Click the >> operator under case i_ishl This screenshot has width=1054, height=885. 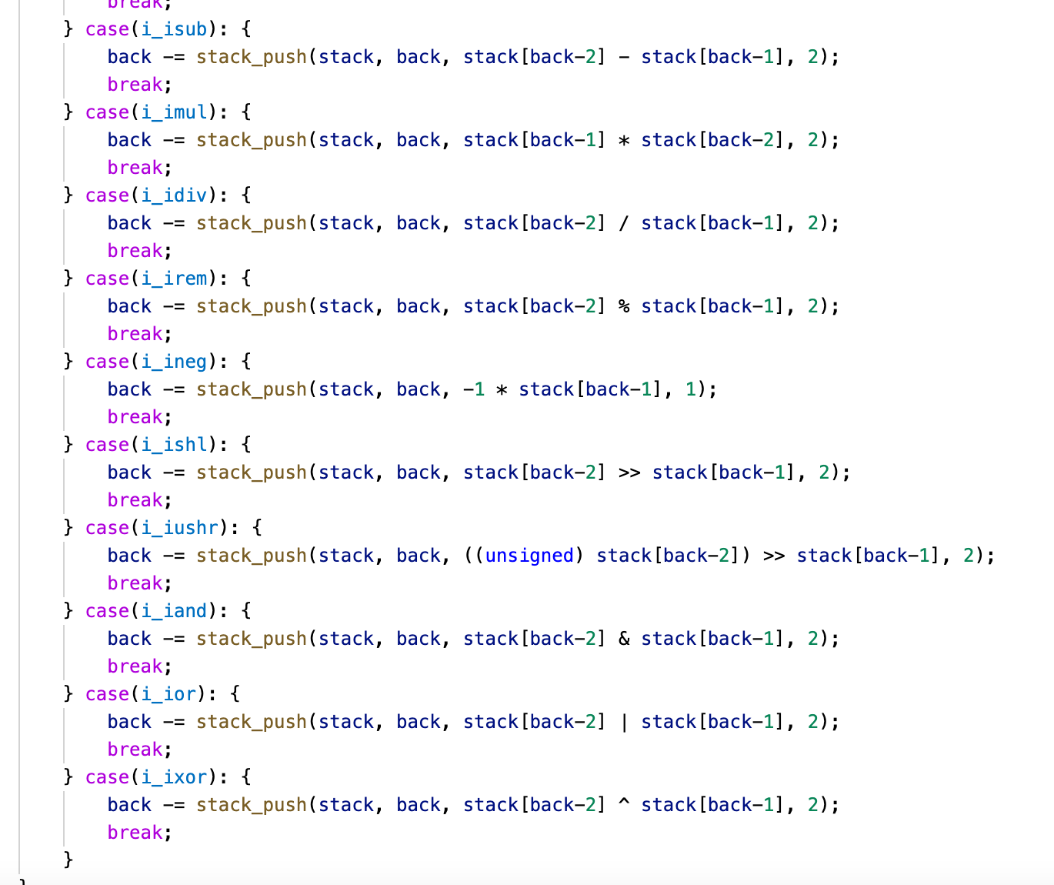(x=629, y=473)
